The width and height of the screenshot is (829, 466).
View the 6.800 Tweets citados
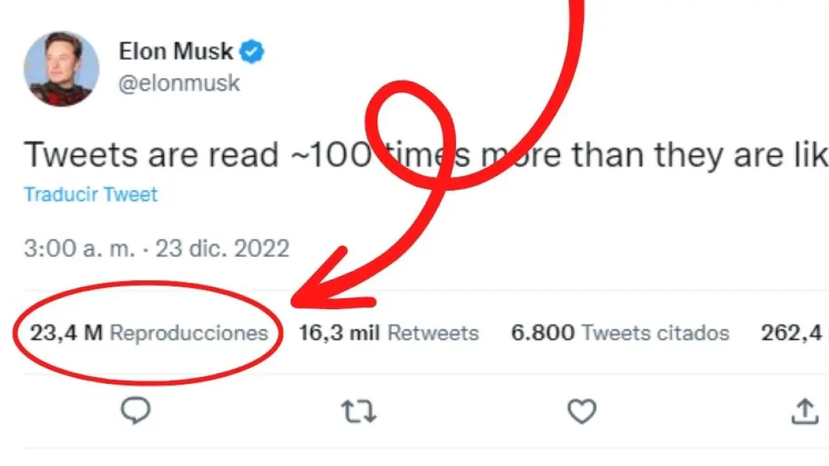[x=620, y=333]
